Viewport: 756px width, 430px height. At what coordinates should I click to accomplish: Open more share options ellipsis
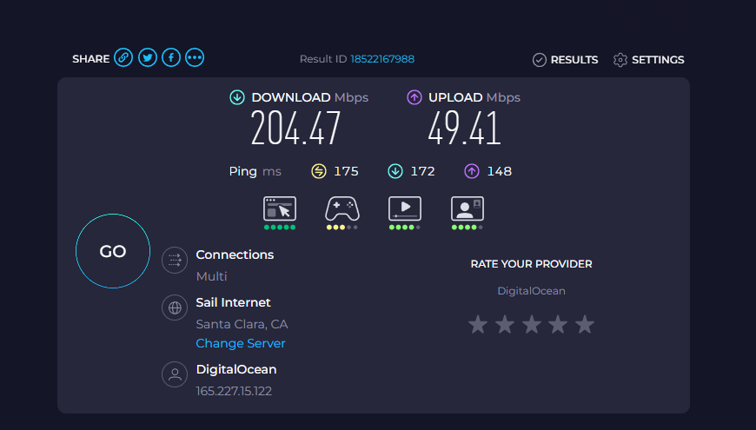tap(195, 58)
